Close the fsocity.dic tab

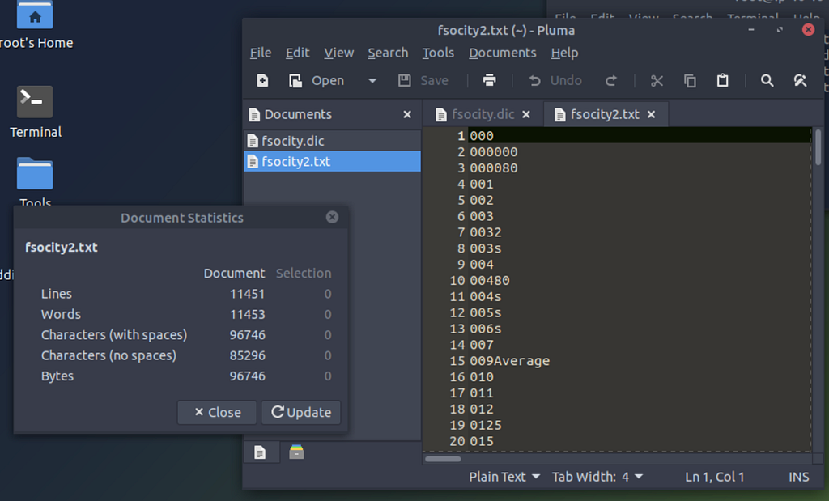[526, 114]
